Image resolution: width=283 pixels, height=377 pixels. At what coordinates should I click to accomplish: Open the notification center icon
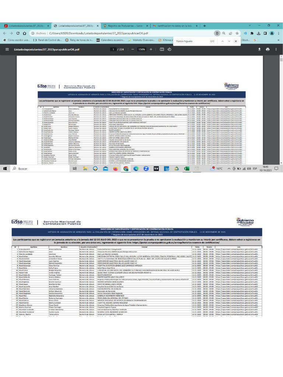(276, 169)
